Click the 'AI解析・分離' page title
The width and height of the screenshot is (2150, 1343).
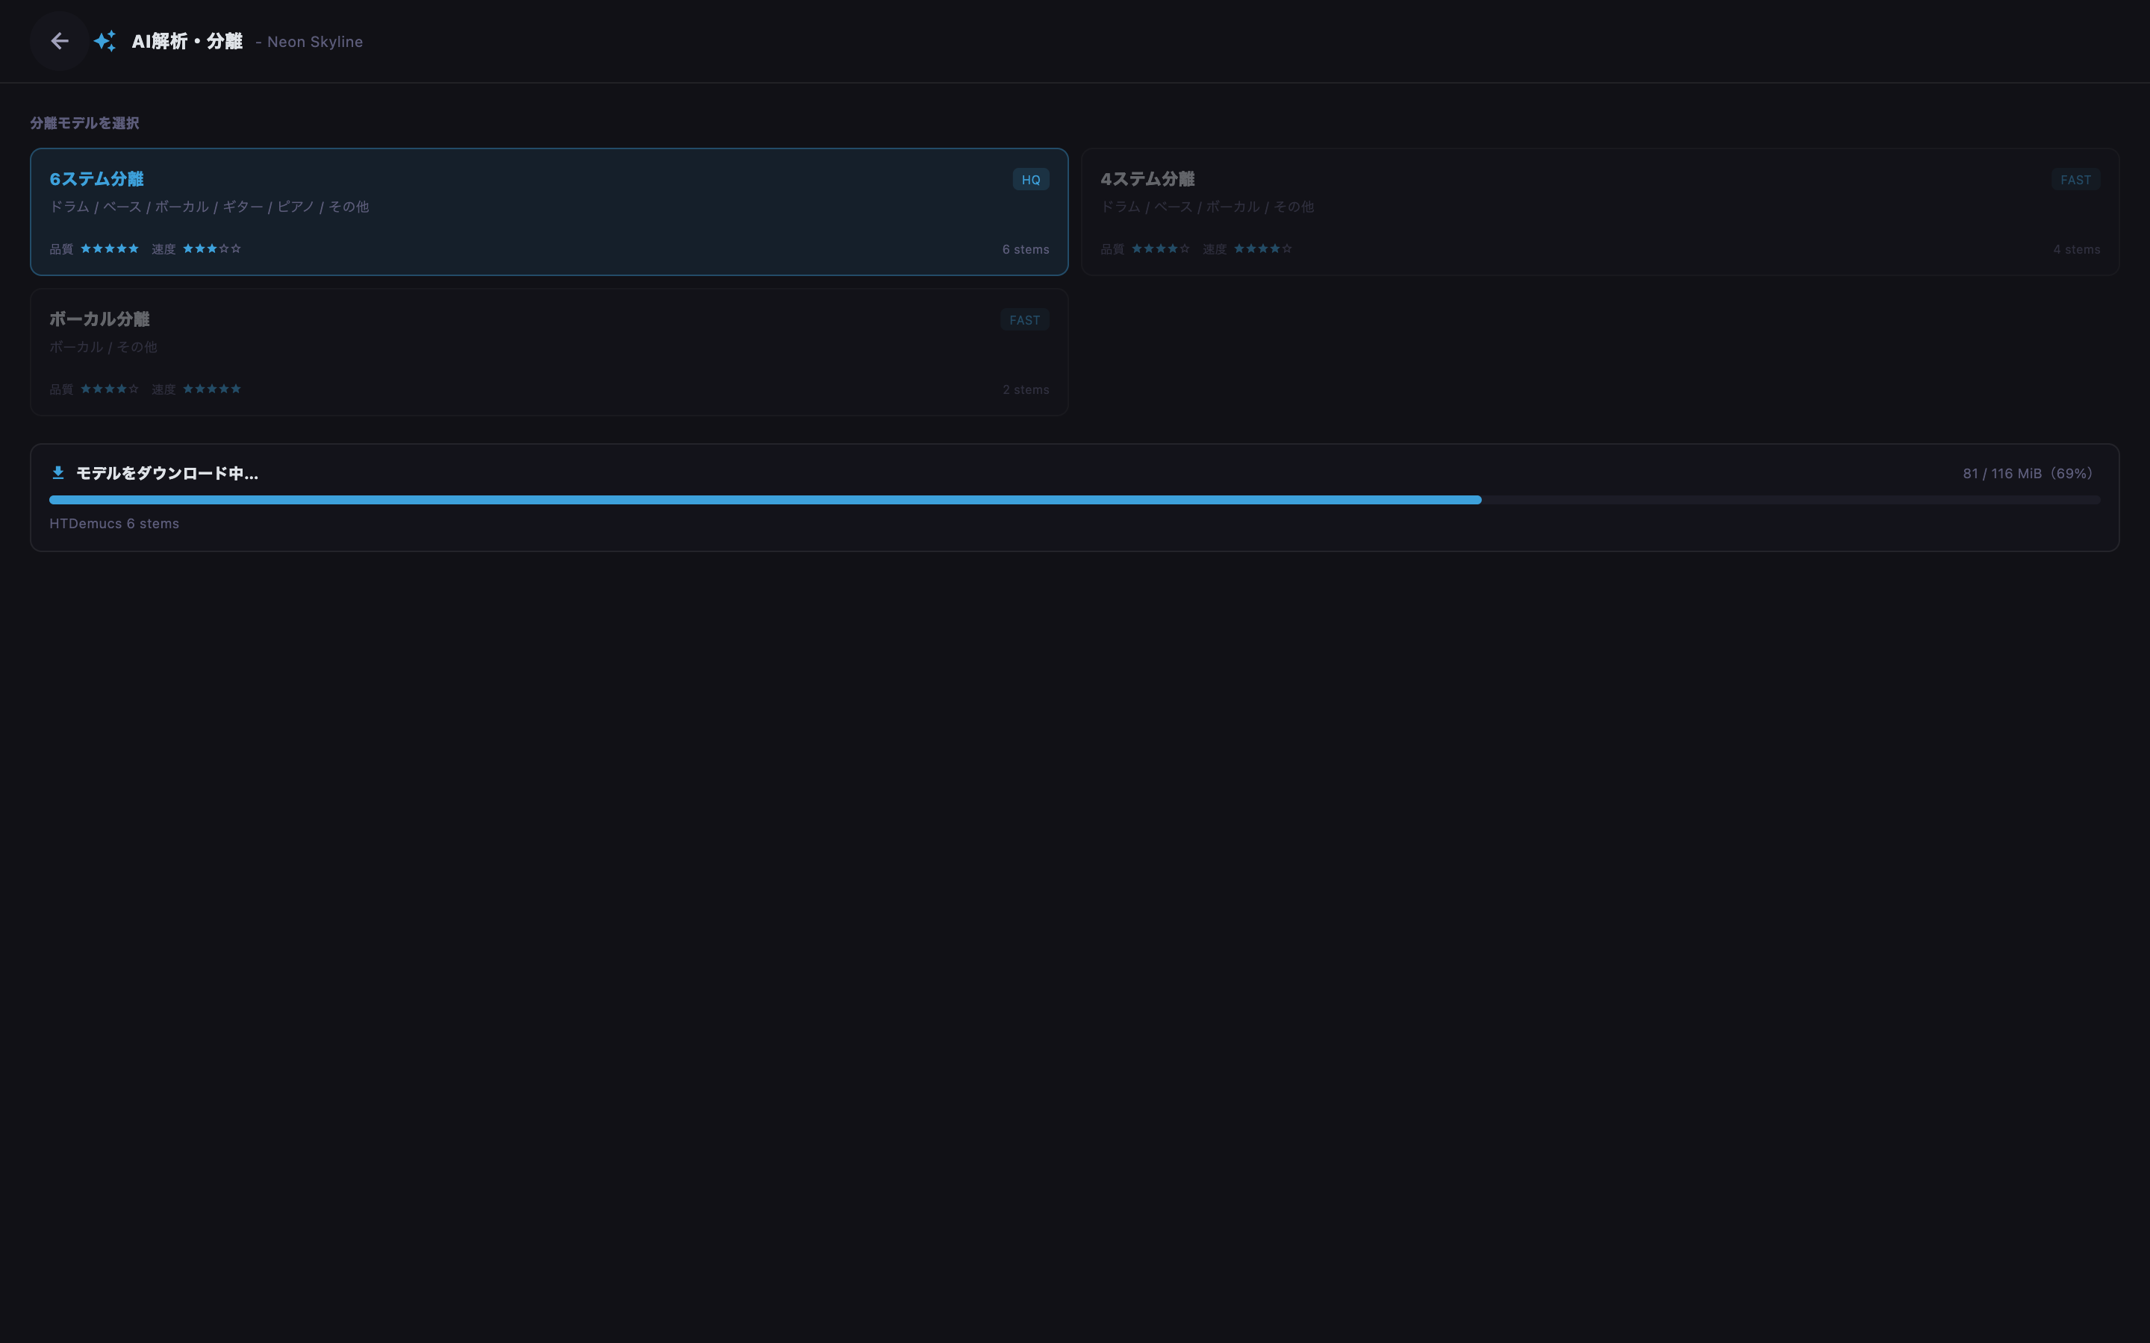(x=187, y=42)
